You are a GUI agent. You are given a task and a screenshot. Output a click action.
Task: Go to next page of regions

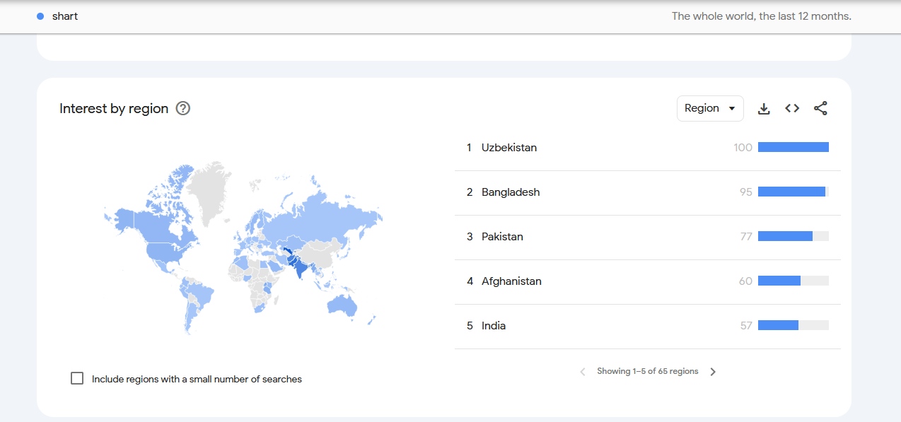point(713,372)
